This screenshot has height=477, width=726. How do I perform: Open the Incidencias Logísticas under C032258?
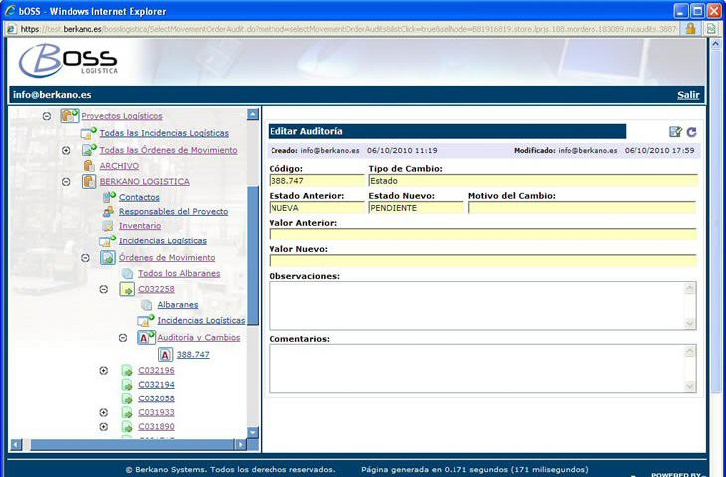point(201,321)
